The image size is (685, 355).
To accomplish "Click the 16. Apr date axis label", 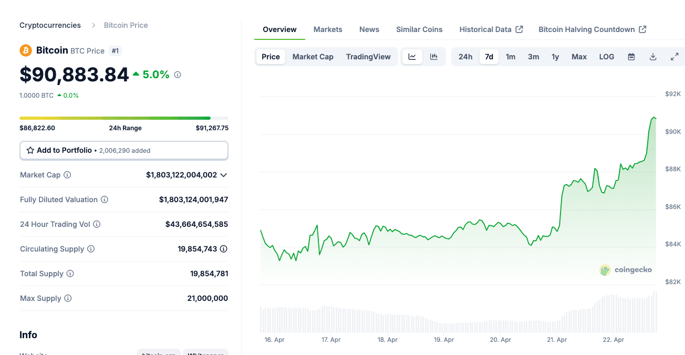I will click(275, 340).
